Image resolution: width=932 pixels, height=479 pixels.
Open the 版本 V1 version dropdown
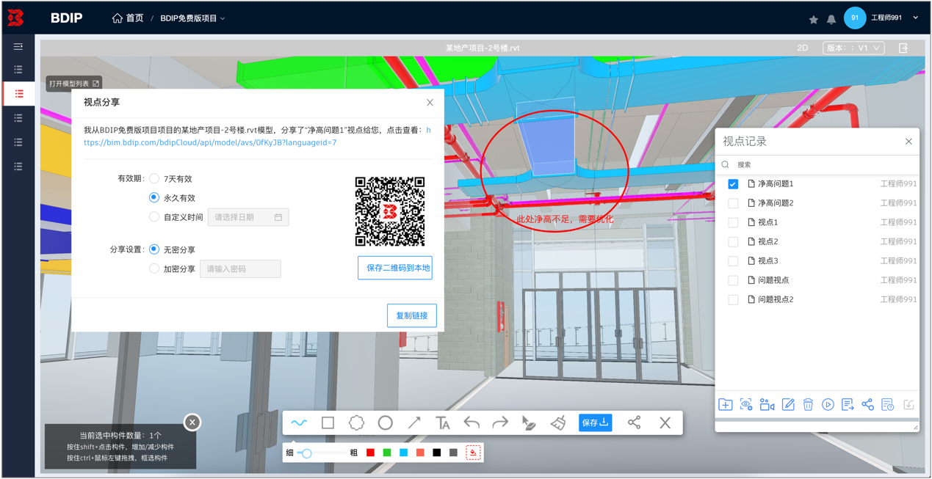pyautogui.click(x=853, y=48)
